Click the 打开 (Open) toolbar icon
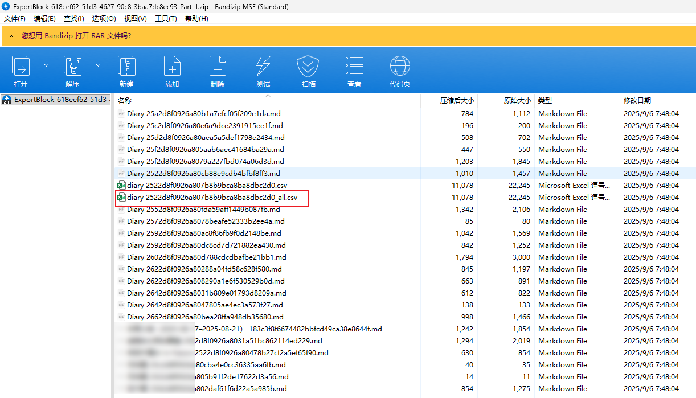The image size is (696, 398). click(21, 67)
